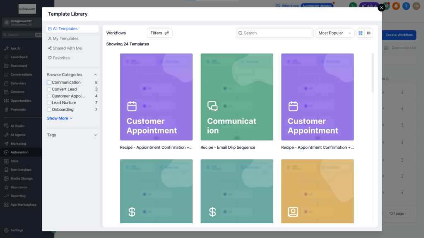Collapse the Browse Categories section

point(96,74)
